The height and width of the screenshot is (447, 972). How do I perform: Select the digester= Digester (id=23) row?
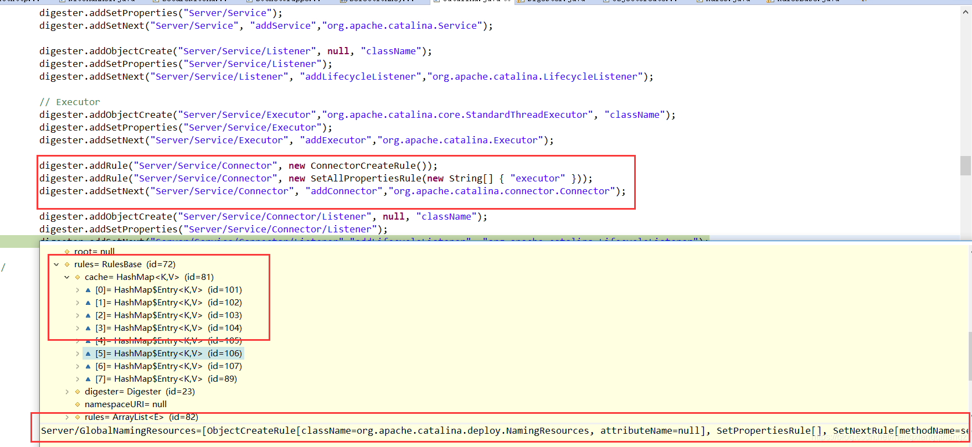(140, 392)
